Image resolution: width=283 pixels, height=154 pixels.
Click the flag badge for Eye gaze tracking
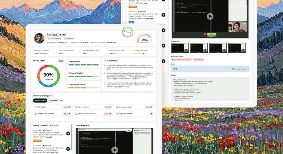pyautogui.click(x=149, y=107)
